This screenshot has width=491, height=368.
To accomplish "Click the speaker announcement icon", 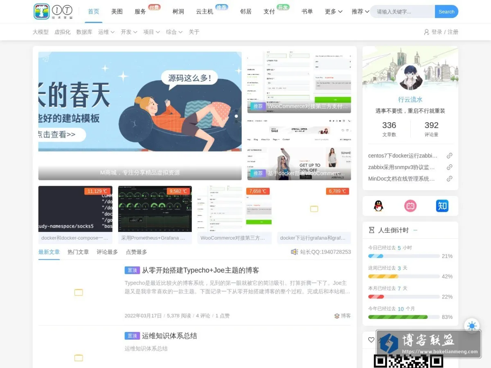I will (x=294, y=252).
